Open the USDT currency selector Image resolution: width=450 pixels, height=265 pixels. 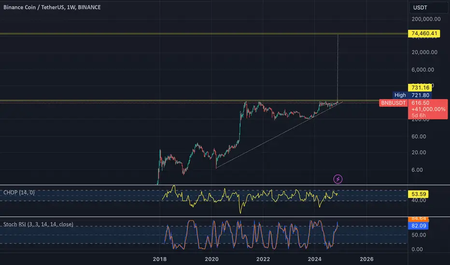click(x=428, y=8)
